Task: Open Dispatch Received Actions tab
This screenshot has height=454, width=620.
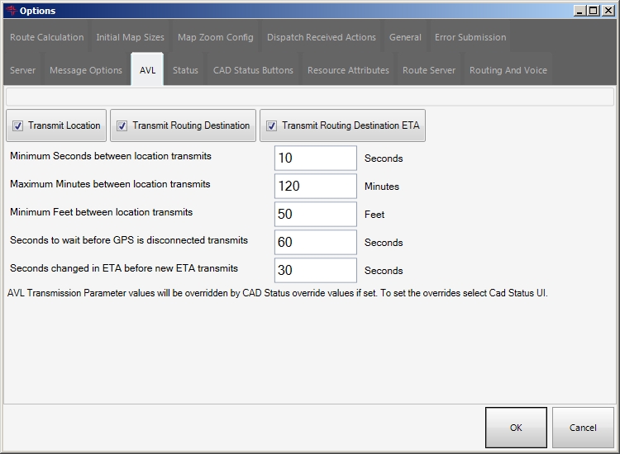Action: 321,37
